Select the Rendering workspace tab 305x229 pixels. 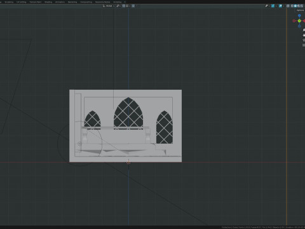(x=72, y=2)
